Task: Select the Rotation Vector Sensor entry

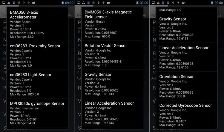Action: 112,55
